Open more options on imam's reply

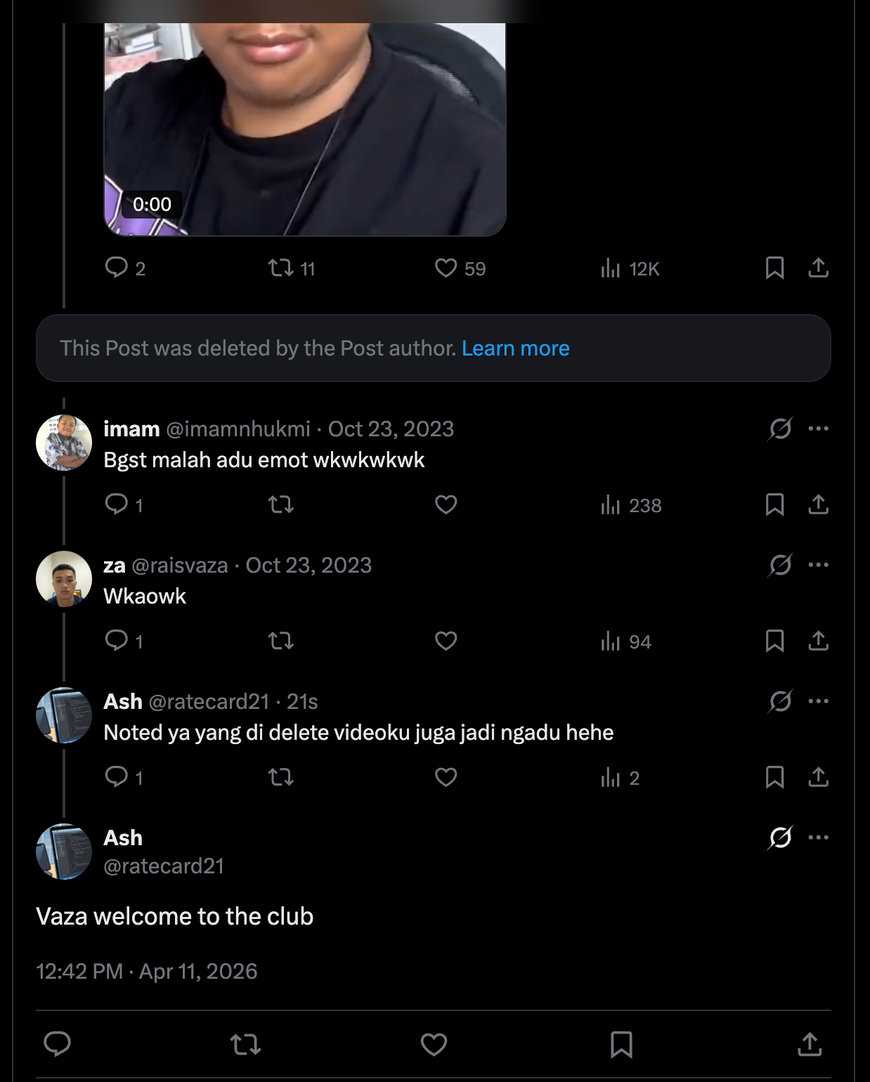pos(818,429)
